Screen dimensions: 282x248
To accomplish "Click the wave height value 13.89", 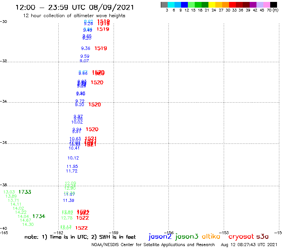I will pos(11,196).
